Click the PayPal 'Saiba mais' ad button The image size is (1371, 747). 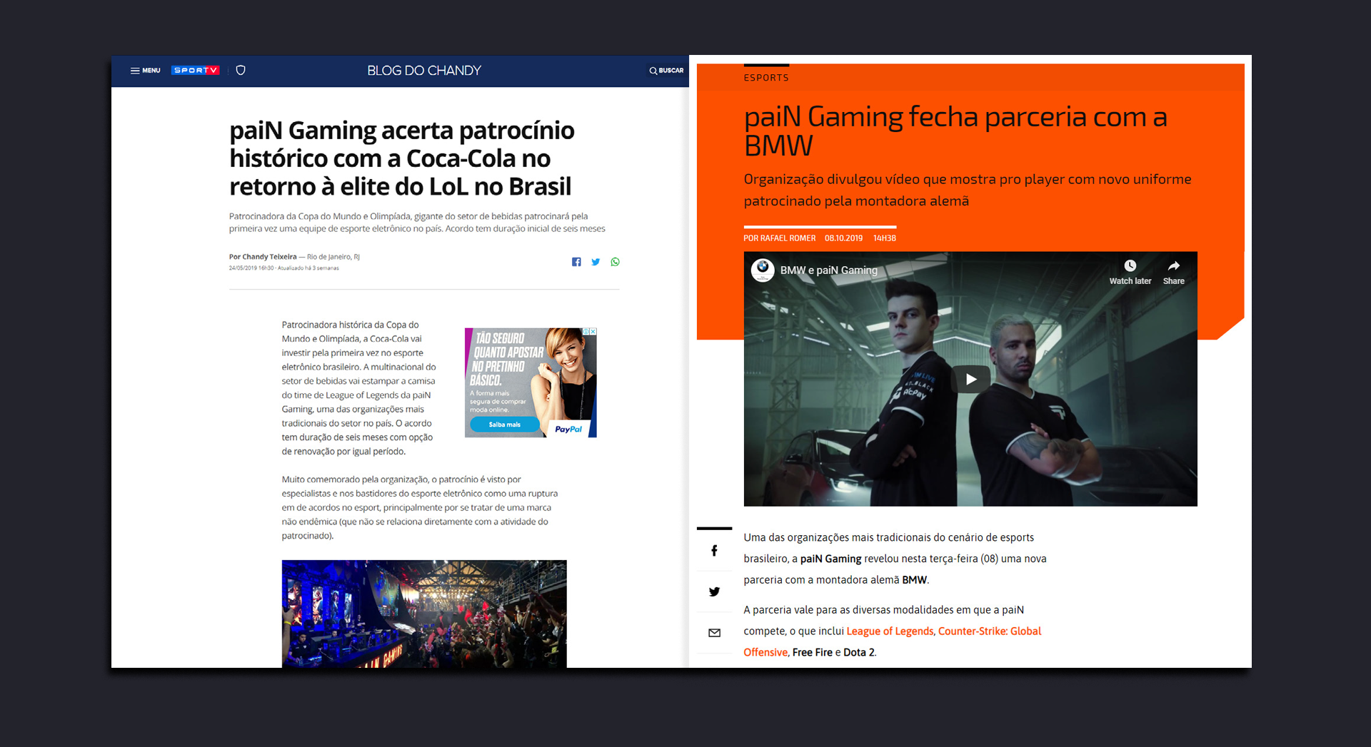click(x=504, y=425)
